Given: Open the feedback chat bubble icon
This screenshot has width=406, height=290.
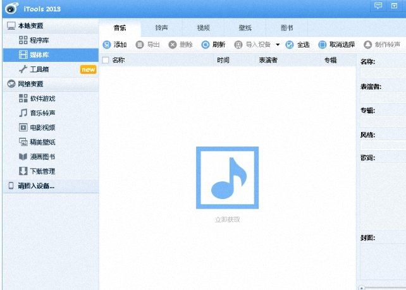Looking at the screenshot, I should 378,6.
